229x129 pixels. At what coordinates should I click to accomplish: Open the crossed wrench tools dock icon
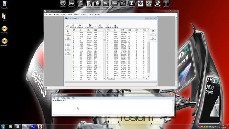click(x=157, y=4)
